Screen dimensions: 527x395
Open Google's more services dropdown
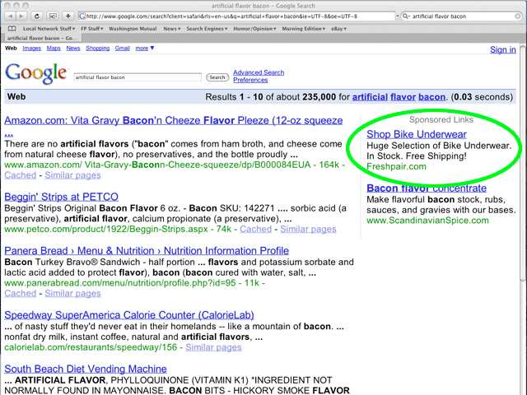(x=145, y=48)
